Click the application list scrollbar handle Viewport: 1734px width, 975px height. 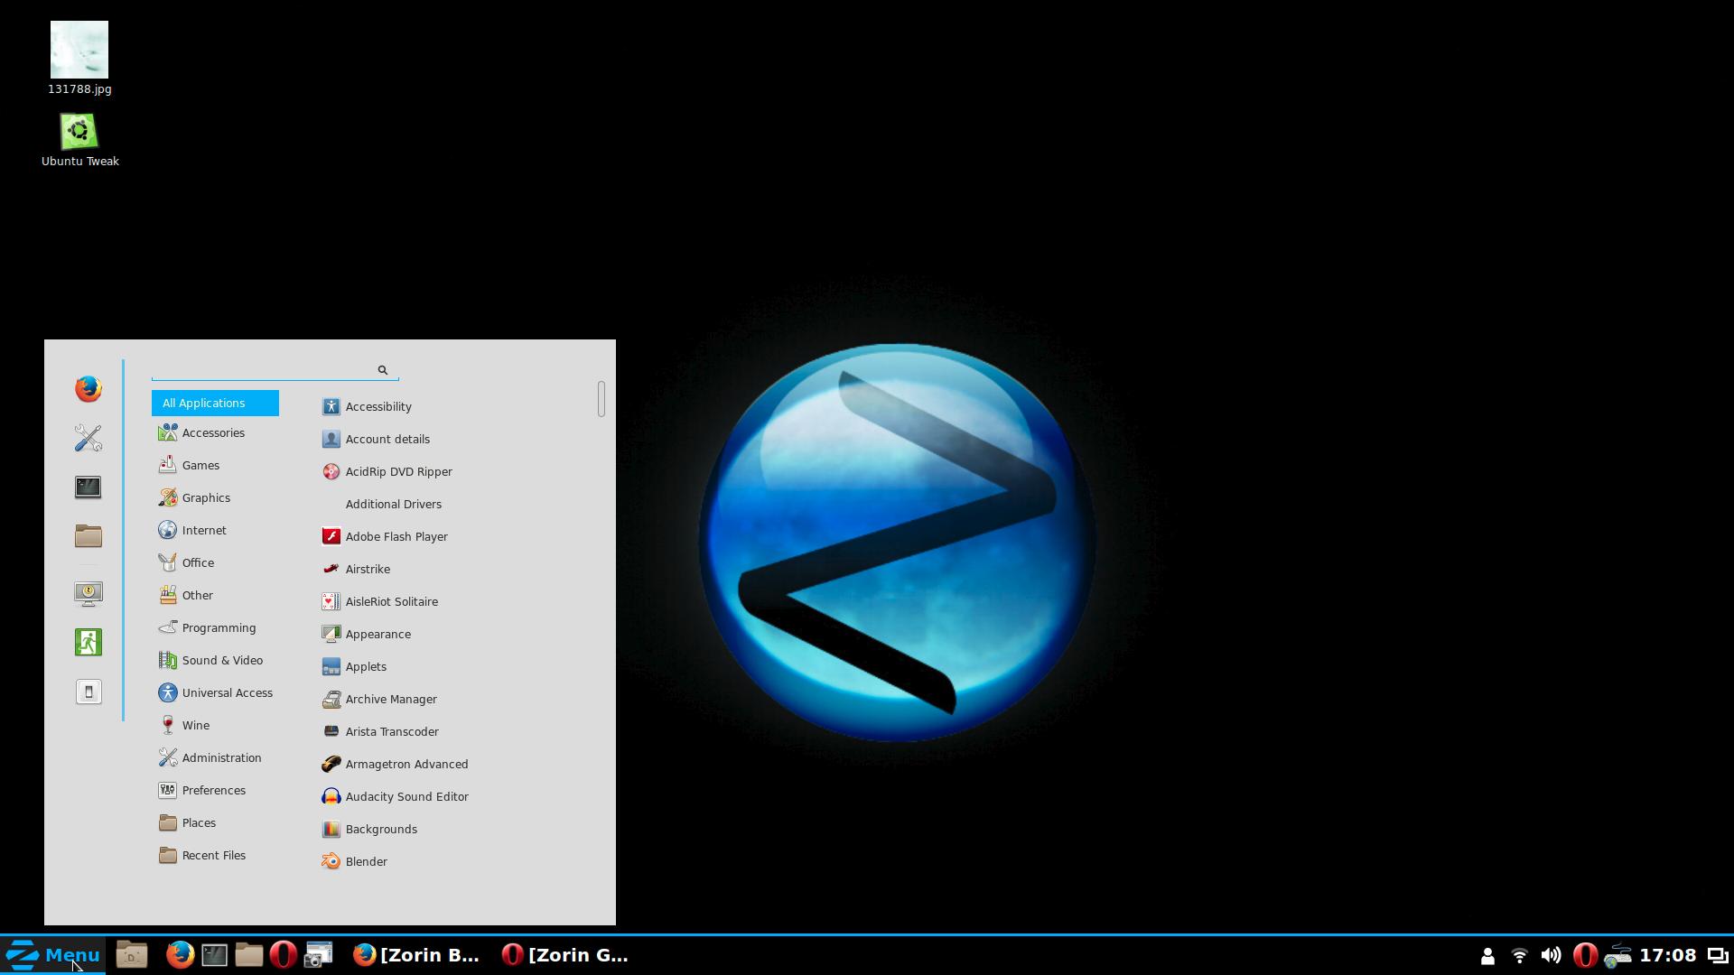[601, 399]
